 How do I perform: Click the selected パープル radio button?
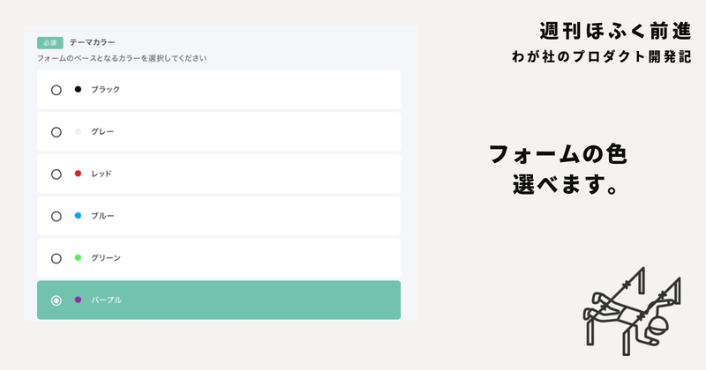(x=56, y=300)
